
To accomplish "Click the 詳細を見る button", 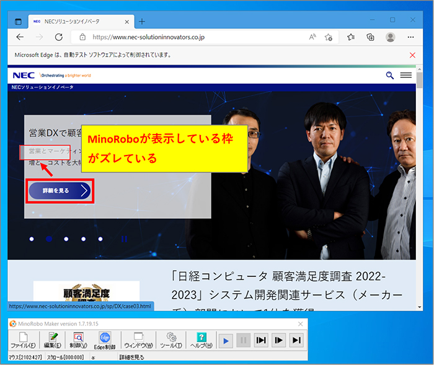I will 60,191.
